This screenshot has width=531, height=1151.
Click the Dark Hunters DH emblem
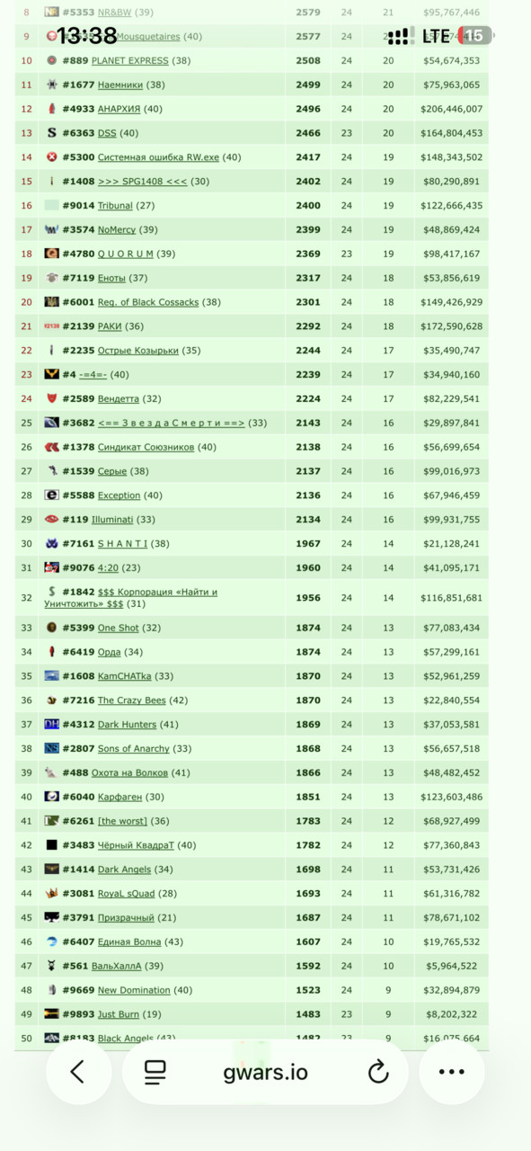click(x=52, y=724)
